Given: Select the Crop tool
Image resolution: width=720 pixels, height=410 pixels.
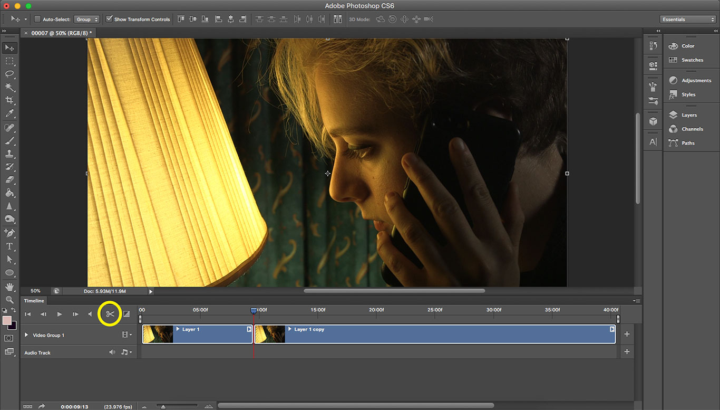Looking at the screenshot, I should pyautogui.click(x=9, y=100).
